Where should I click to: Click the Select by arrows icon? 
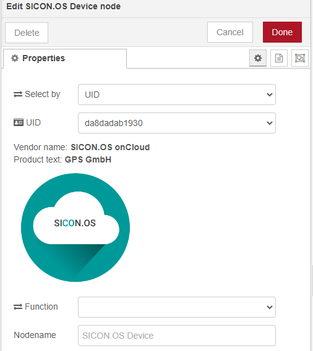tap(18, 95)
